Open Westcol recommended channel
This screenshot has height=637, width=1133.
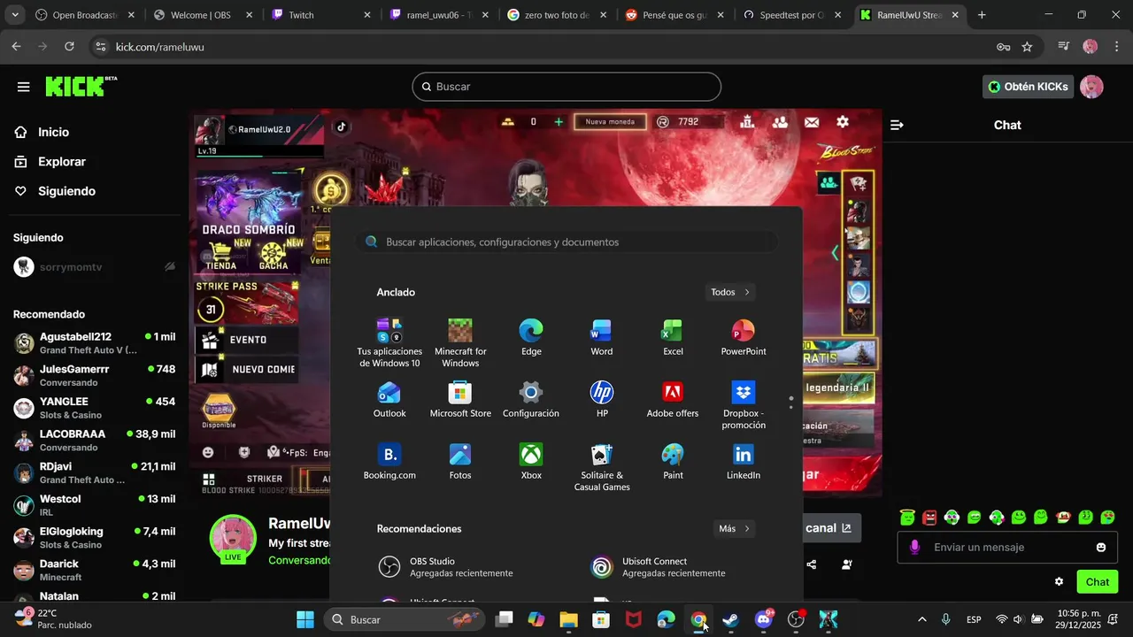coord(94,504)
